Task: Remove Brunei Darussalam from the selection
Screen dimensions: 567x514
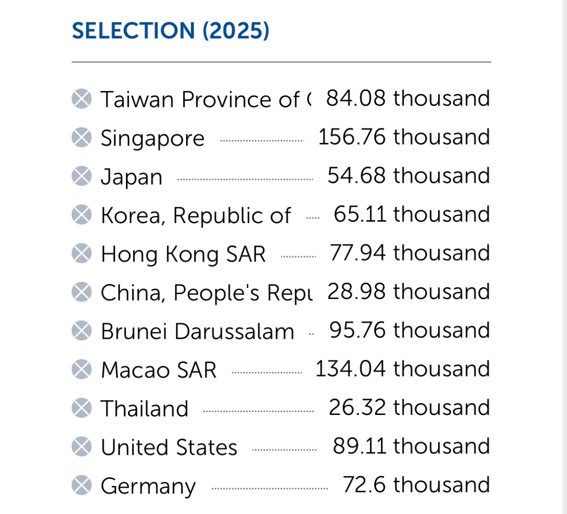Action: pos(81,331)
